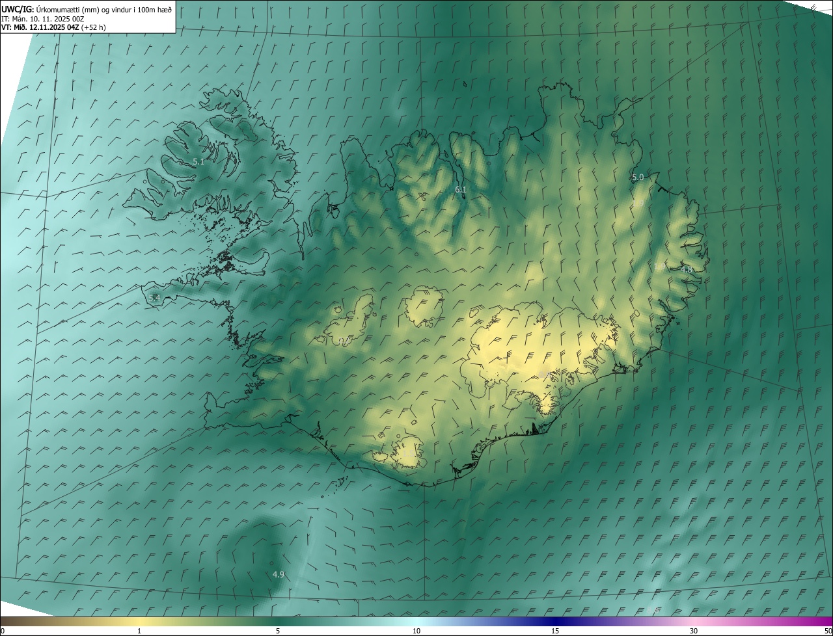
Task: Click the map title "Úrkomumætti (mm) og vindur"
Action: pos(83,9)
